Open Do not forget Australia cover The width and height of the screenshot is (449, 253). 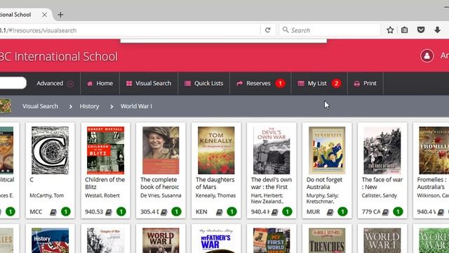tap(327, 150)
